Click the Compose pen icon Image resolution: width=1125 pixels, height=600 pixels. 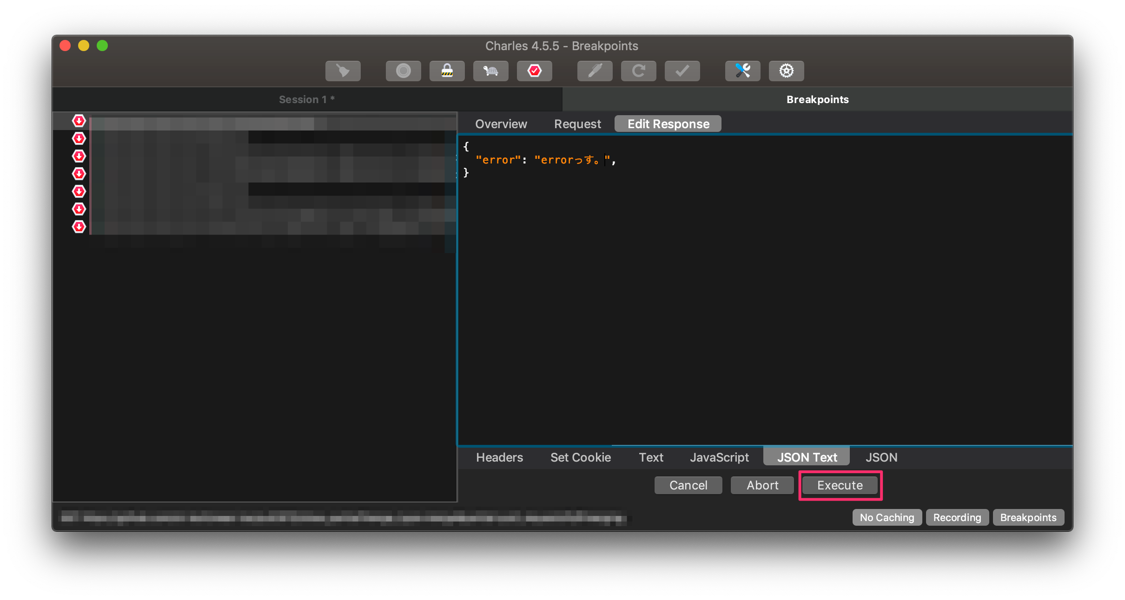point(595,71)
